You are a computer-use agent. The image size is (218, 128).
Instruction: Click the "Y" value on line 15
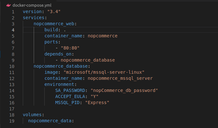pyautogui.click(x=94, y=96)
